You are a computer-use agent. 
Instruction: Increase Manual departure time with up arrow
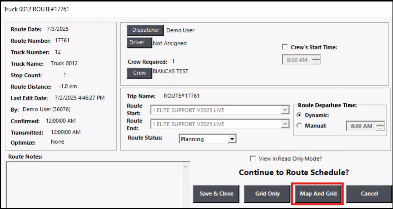[381, 124]
